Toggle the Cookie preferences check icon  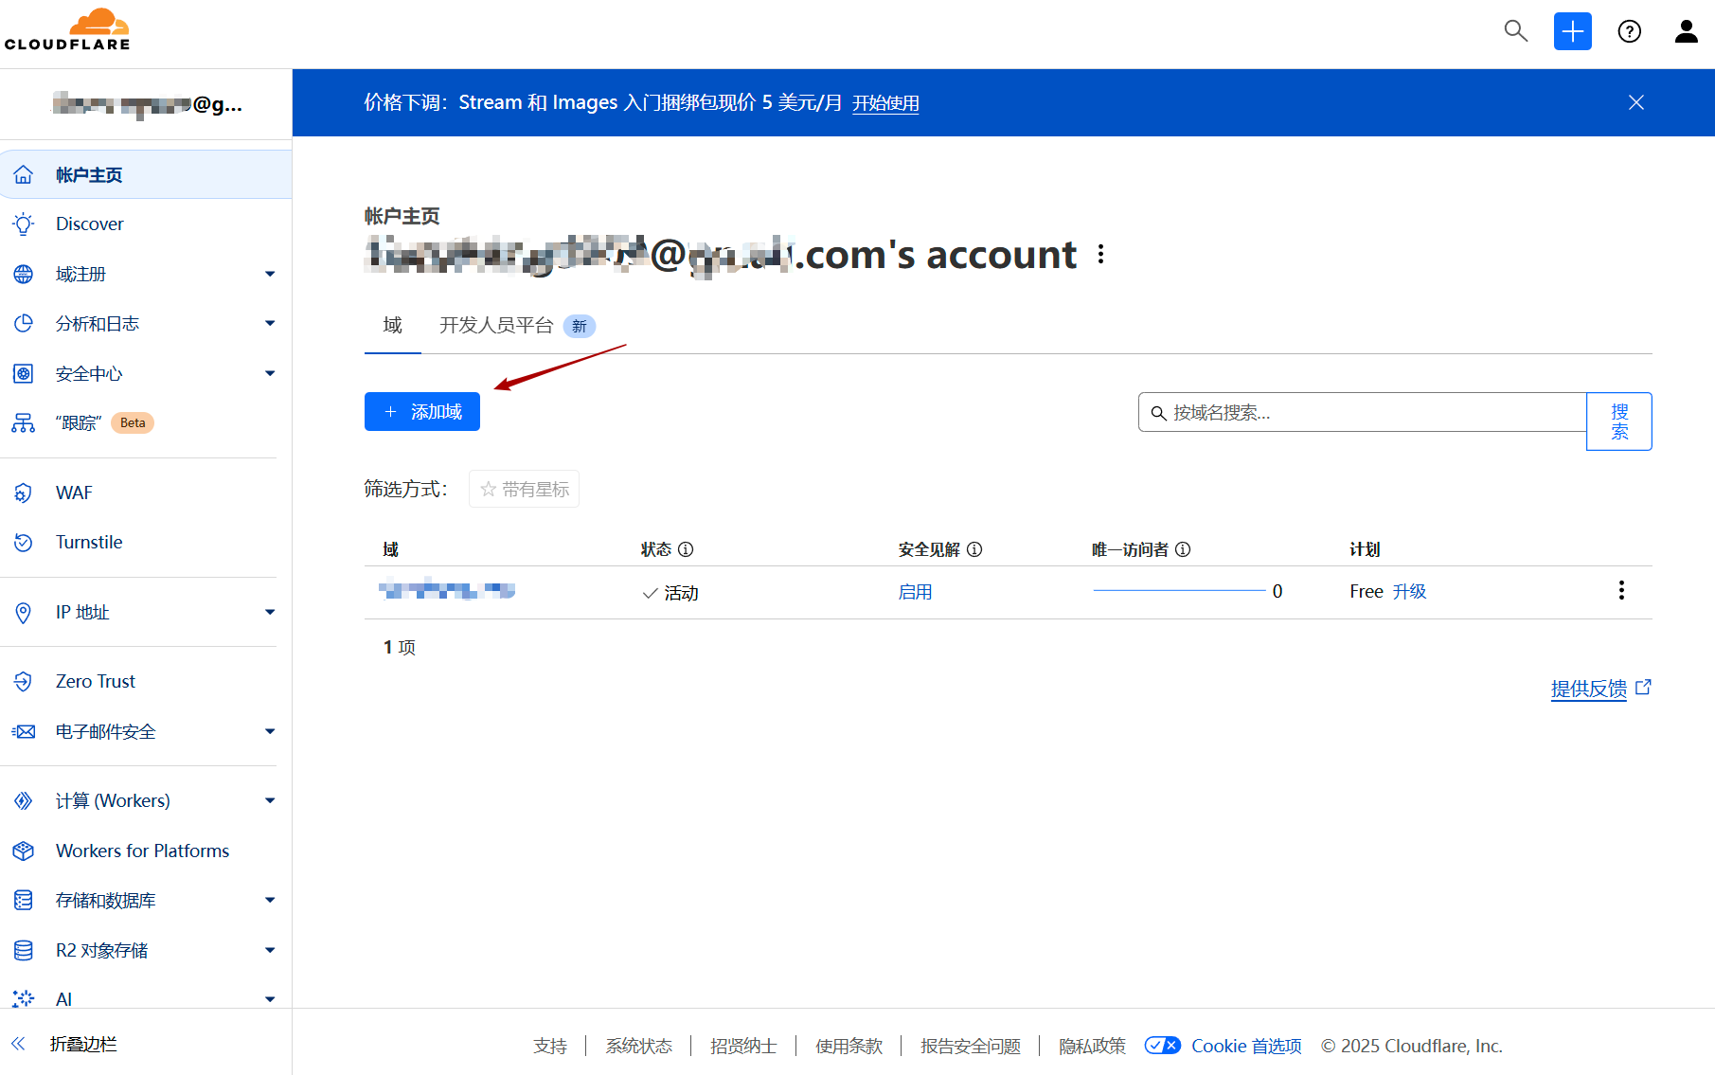pyautogui.click(x=1162, y=1046)
